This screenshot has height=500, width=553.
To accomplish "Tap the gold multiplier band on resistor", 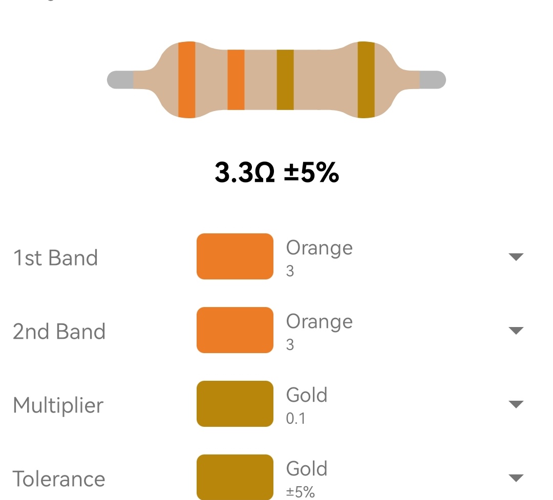I will 285,80.
